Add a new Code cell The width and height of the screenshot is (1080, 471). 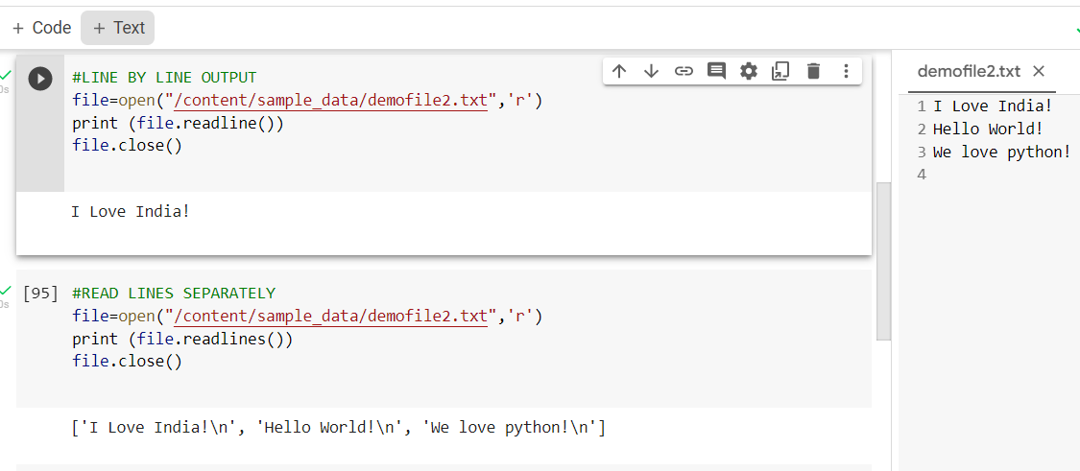click(x=42, y=28)
